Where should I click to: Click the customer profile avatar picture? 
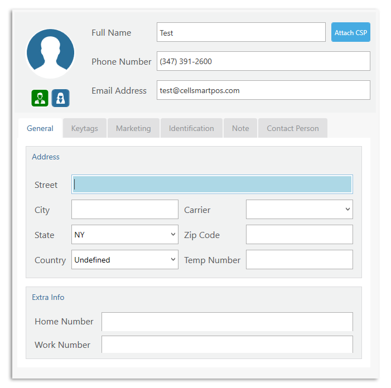point(50,54)
